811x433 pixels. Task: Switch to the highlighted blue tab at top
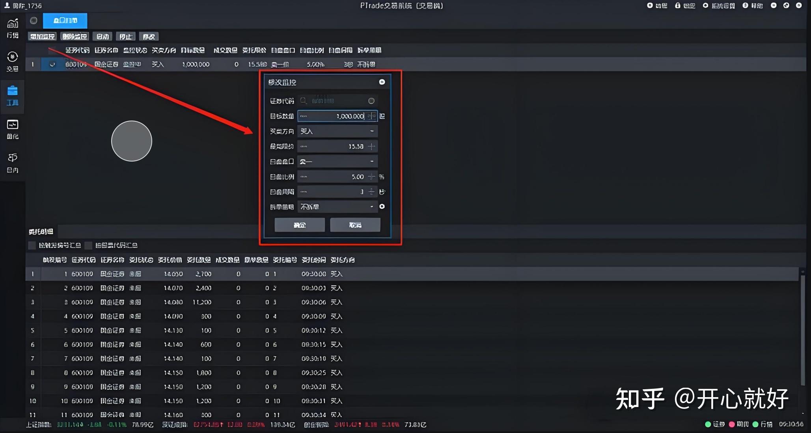click(x=65, y=20)
